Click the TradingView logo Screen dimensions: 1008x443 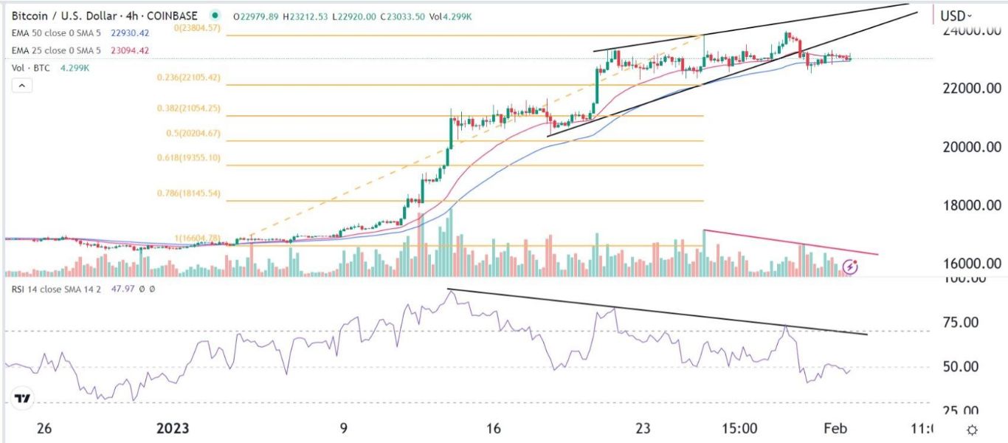click(x=23, y=399)
